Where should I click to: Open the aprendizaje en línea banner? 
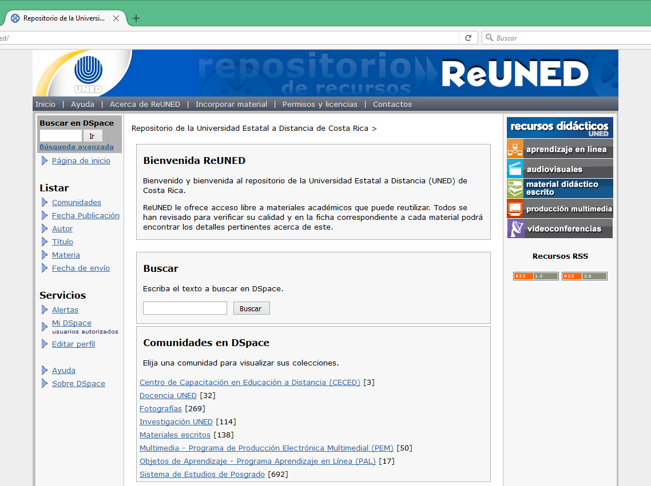[559, 149]
